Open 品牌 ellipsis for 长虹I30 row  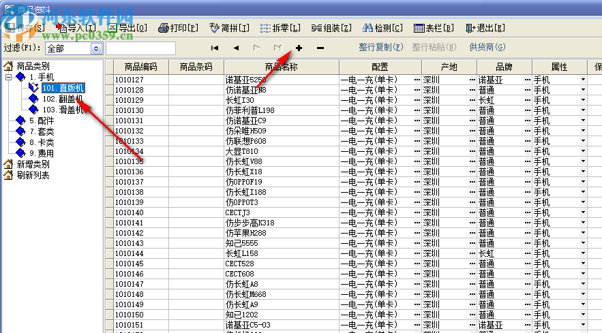pos(528,100)
